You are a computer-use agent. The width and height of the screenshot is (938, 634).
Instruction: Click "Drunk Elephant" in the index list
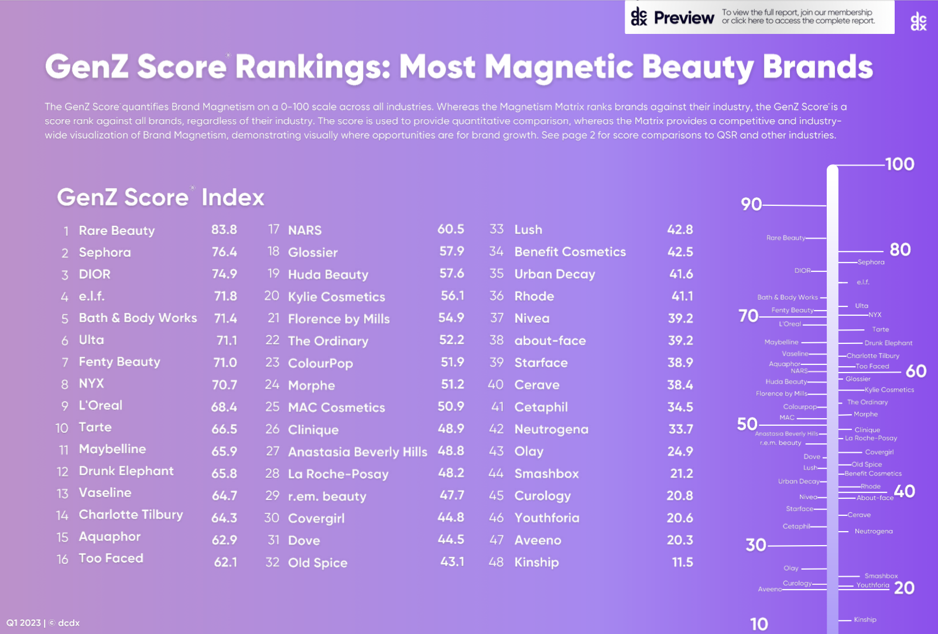(126, 471)
